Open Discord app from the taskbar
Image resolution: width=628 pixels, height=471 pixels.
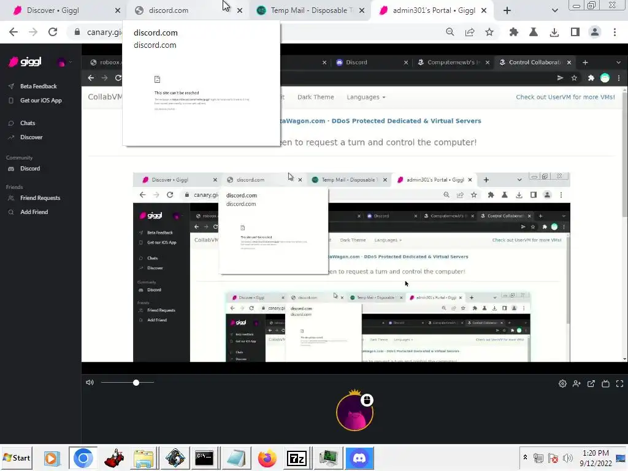click(359, 458)
